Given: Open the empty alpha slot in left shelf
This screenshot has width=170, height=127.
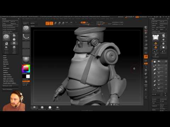Looking at the screenshot, I should coord(26,45).
